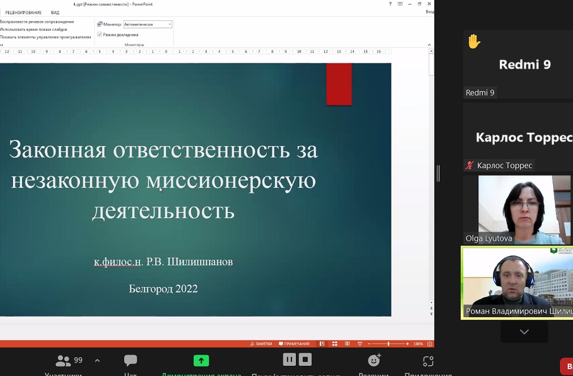Open the Zoom apps icon
Viewport: 573px width, 376px height.
pos(428,361)
